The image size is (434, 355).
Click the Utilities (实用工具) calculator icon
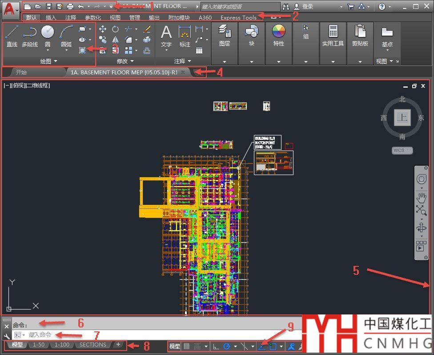[333, 31]
